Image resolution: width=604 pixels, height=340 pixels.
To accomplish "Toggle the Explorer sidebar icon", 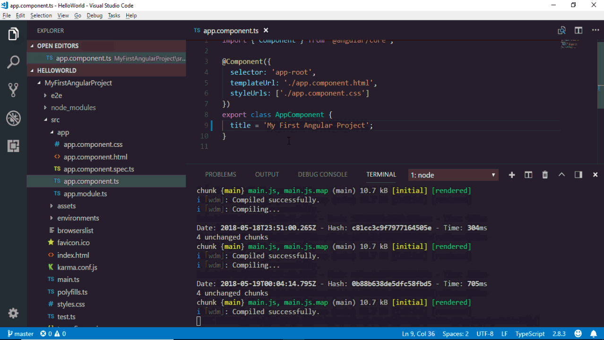I will [x=13, y=34].
